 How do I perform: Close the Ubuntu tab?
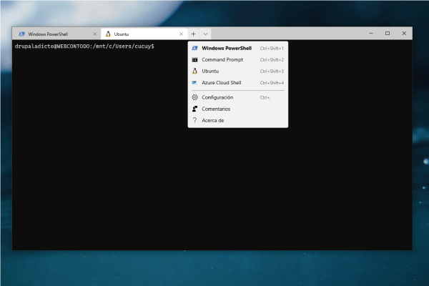click(179, 34)
